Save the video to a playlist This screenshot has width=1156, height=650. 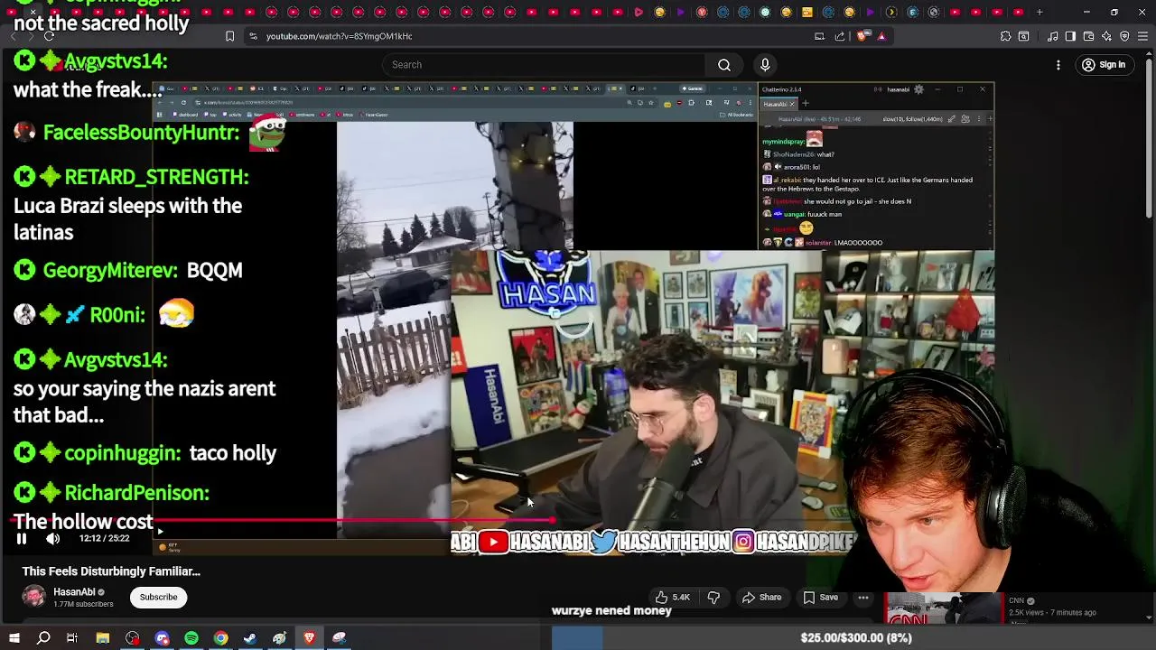click(820, 598)
